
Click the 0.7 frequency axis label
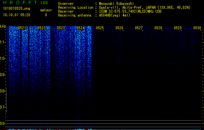point(2,107)
